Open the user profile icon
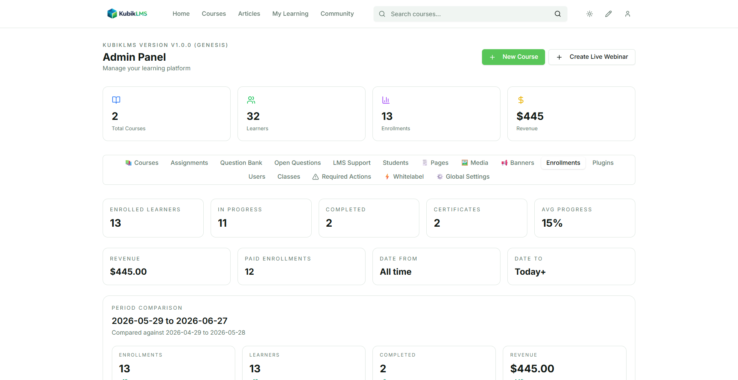The width and height of the screenshot is (738, 380). click(628, 14)
